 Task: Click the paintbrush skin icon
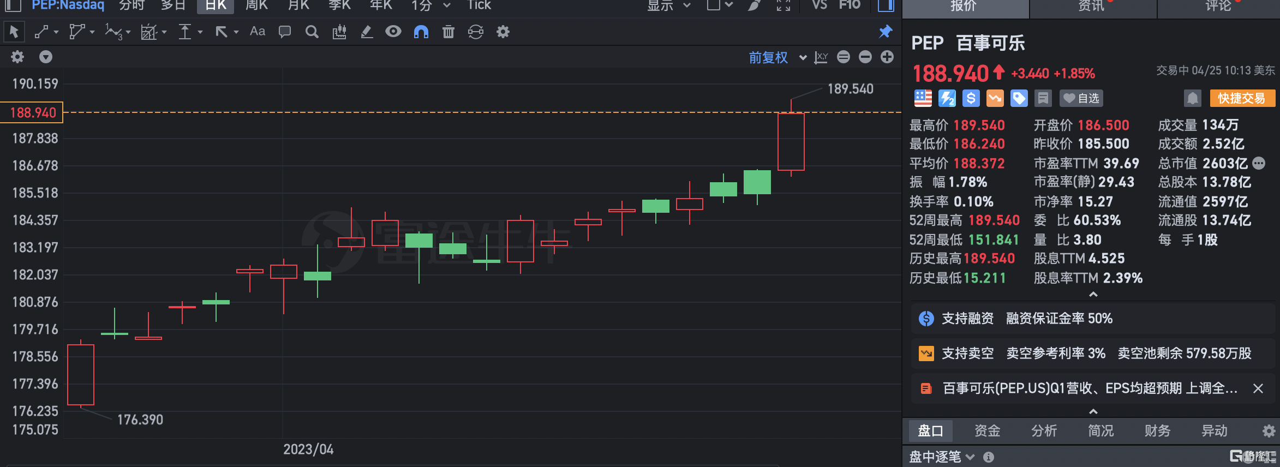coord(755,5)
